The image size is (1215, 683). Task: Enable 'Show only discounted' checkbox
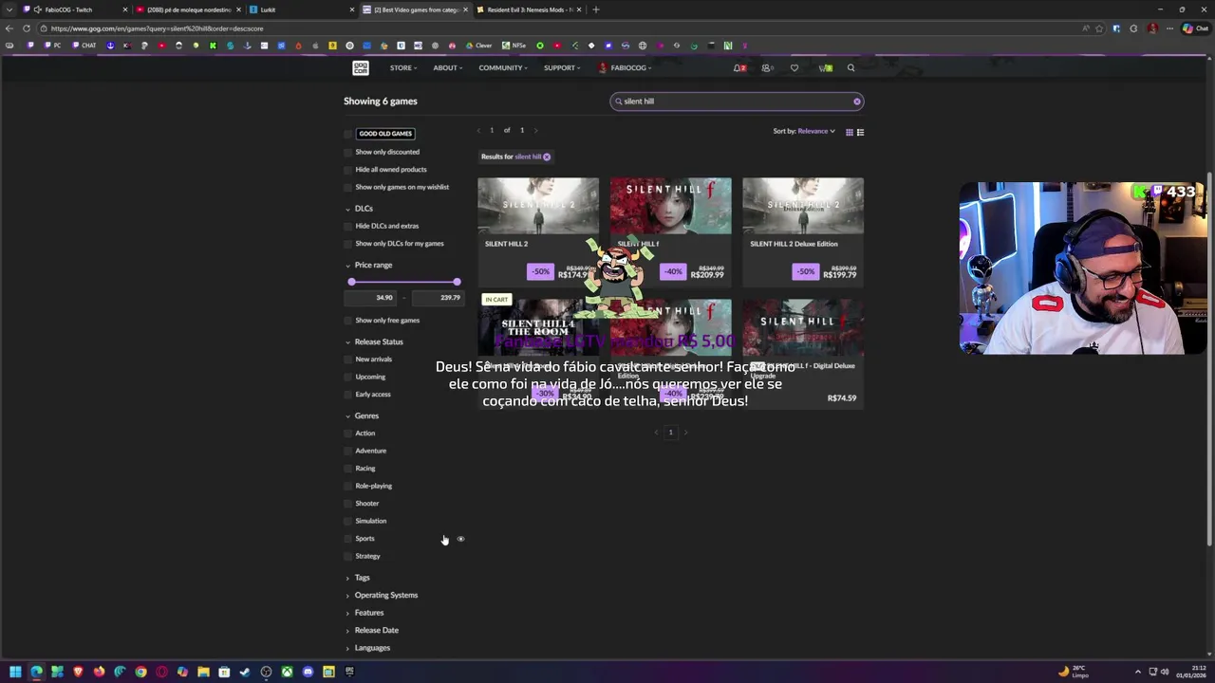point(348,152)
